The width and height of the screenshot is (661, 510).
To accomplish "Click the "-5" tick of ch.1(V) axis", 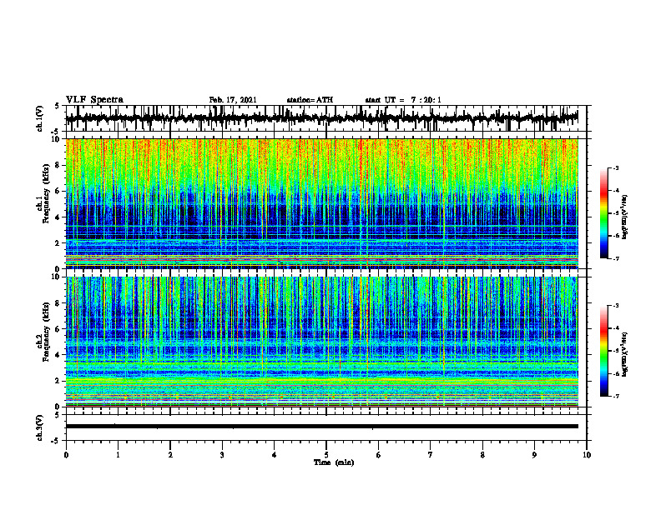I will (57, 132).
